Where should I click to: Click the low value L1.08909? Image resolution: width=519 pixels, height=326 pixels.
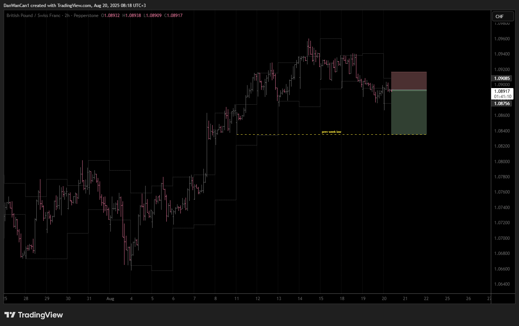coord(153,16)
